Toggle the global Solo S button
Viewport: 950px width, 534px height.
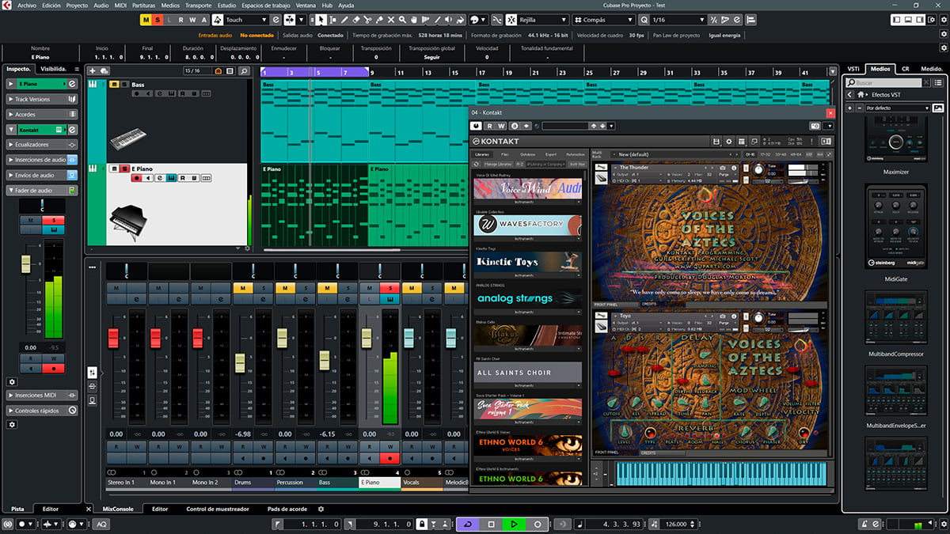pyautogui.click(x=158, y=19)
